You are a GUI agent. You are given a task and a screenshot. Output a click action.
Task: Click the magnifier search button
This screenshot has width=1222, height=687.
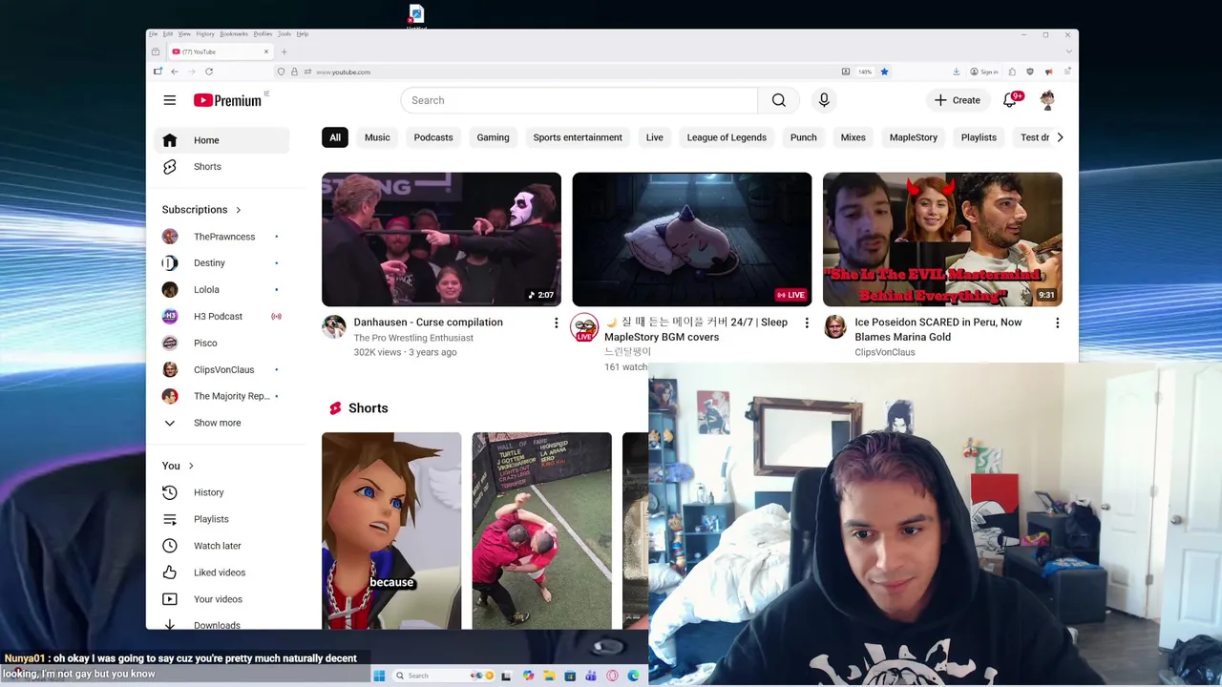tap(779, 100)
